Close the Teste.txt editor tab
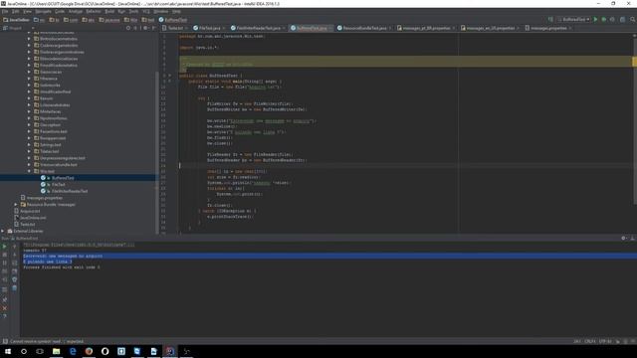The width and height of the screenshot is (637, 358). pyautogui.click(x=186, y=28)
